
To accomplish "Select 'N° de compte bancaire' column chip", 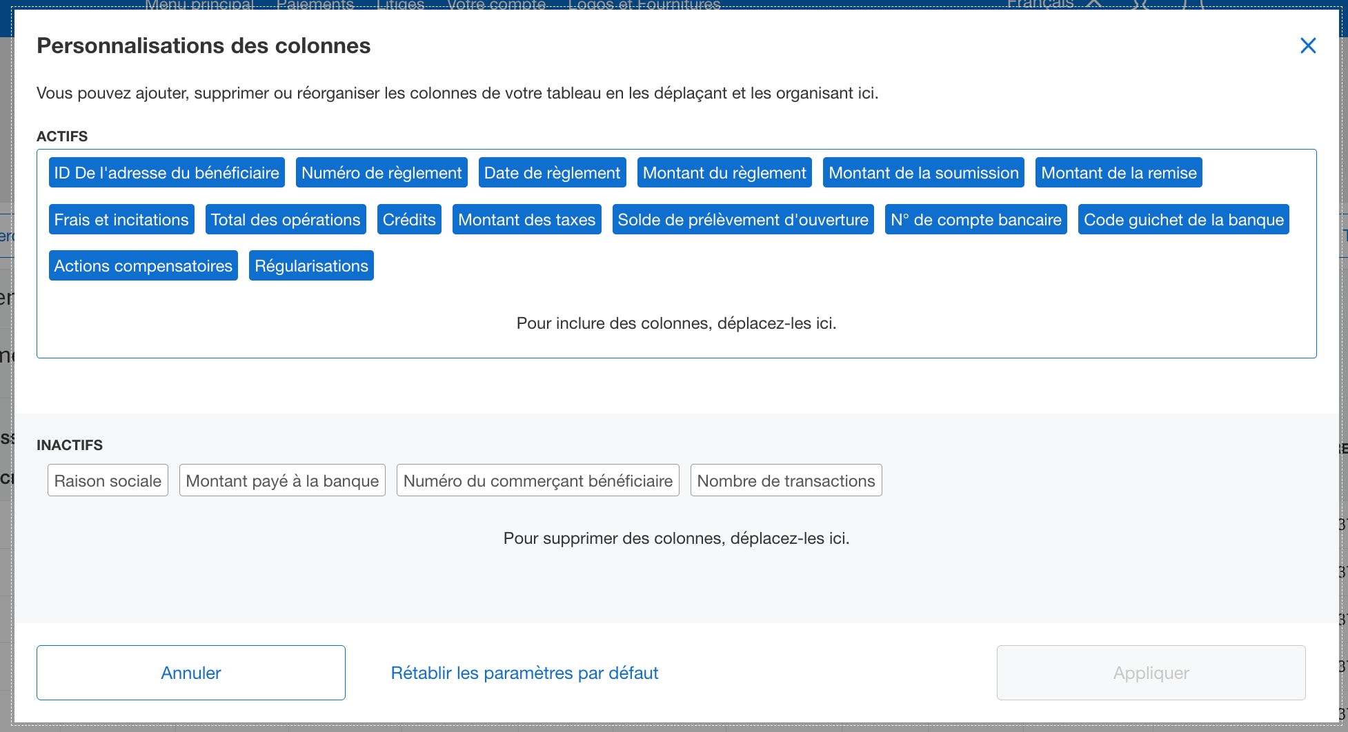I will [x=975, y=220].
